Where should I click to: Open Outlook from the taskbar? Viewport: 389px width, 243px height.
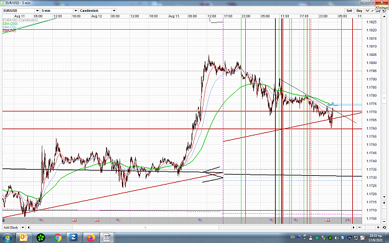tap(24, 238)
